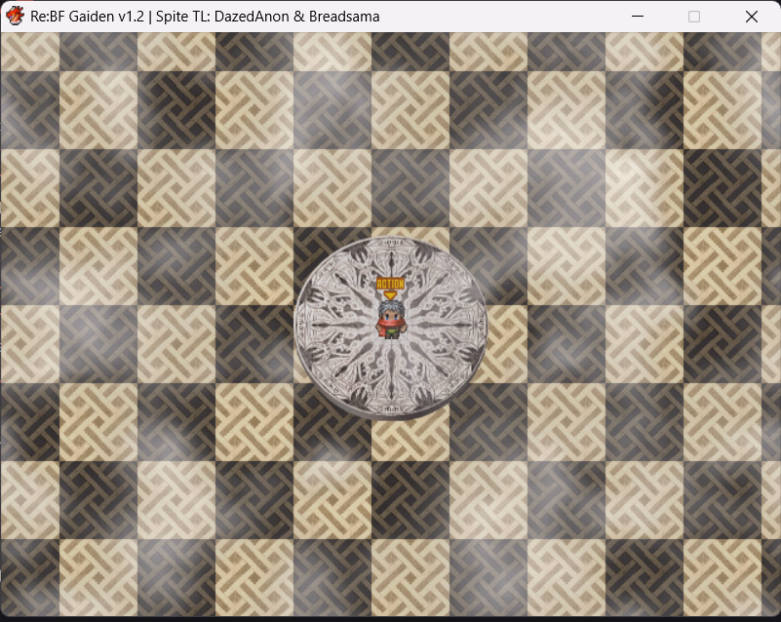781x622 pixels.
Task: Click the floor tile immediately left of the platform
Action: tap(254, 343)
